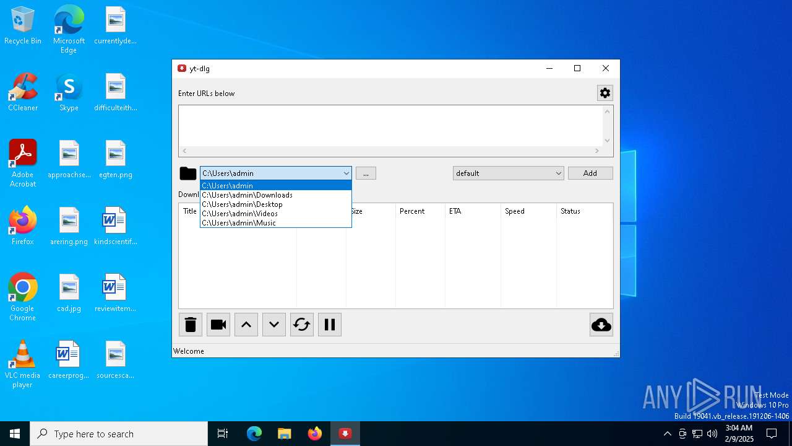
Task: Click yt-dlg taskbar icon
Action: tap(345, 434)
